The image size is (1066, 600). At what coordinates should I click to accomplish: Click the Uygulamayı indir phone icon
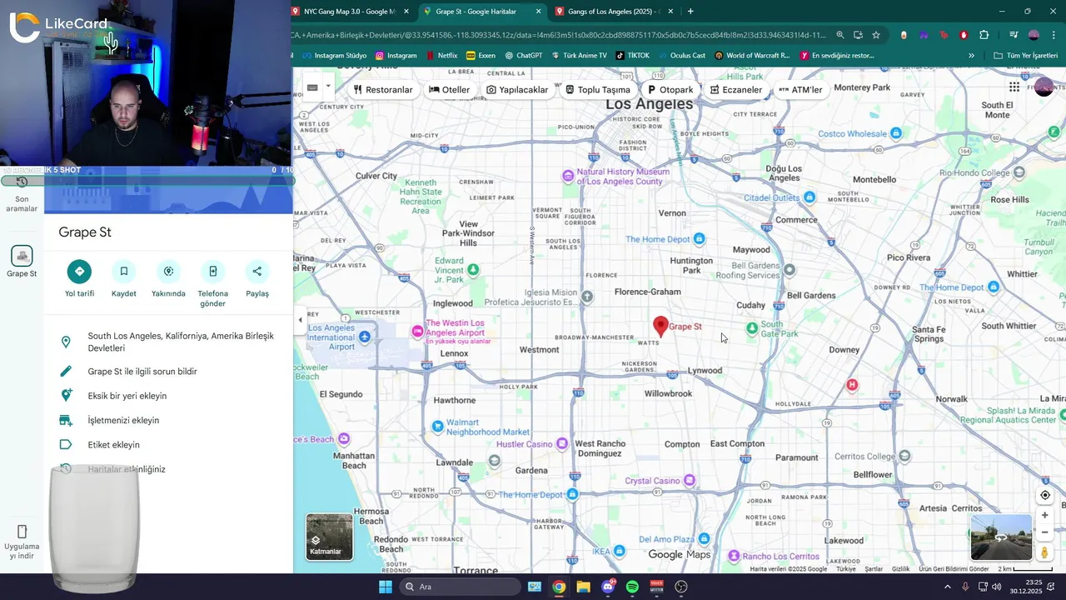(22, 532)
